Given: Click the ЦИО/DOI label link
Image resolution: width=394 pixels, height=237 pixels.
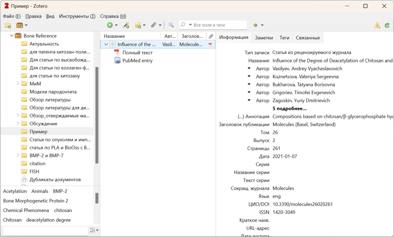Looking at the screenshot, I should [x=259, y=204].
